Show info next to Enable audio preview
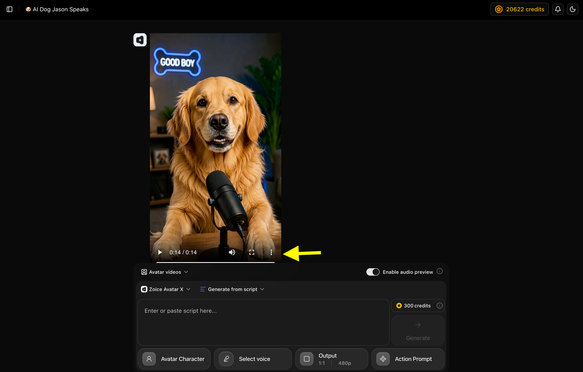The width and height of the screenshot is (583, 372). pyautogui.click(x=440, y=271)
